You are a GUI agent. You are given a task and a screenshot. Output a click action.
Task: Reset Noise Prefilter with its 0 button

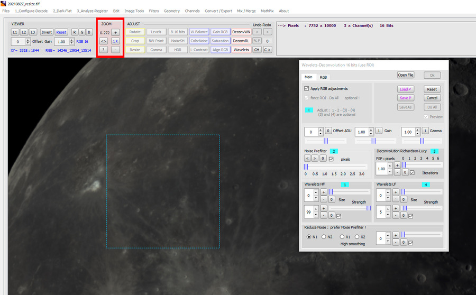point(323,158)
